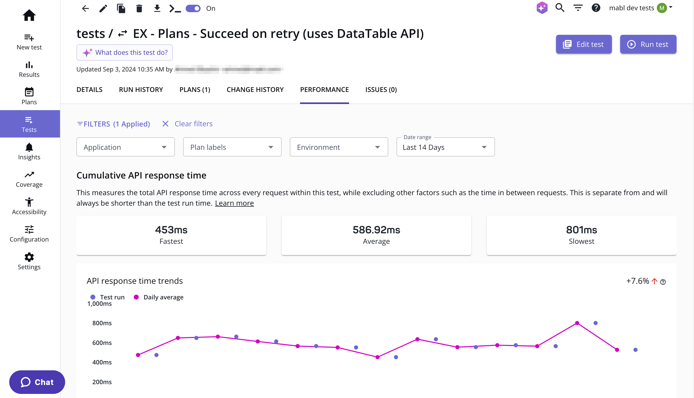Click the Learn more link
The height and width of the screenshot is (398, 694).
pyautogui.click(x=234, y=203)
